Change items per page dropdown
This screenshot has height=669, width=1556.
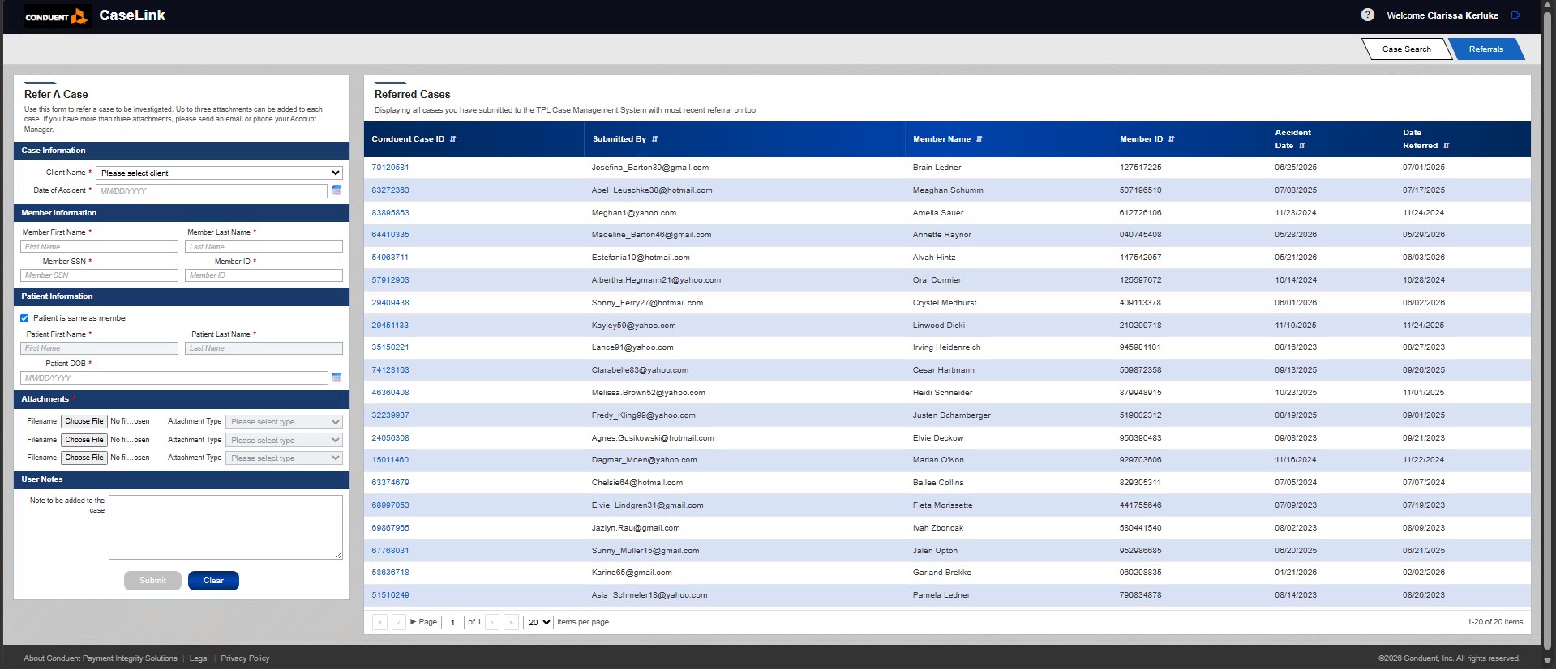point(538,622)
